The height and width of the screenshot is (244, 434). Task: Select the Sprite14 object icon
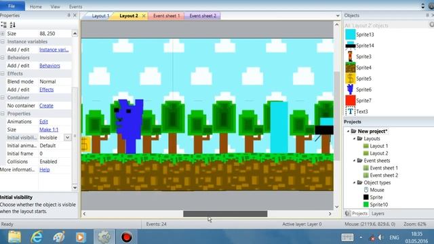(351, 45)
